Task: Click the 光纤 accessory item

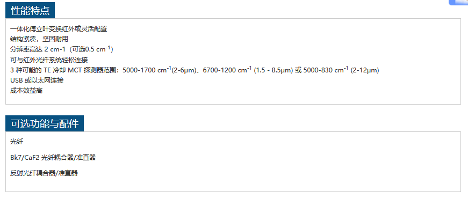Action: (17, 142)
